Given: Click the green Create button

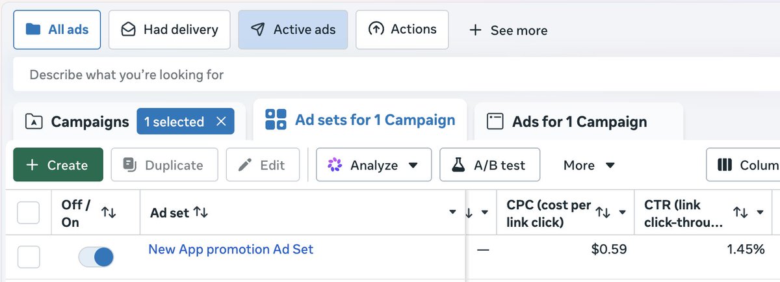Looking at the screenshot, I should [x=58, y=165].
